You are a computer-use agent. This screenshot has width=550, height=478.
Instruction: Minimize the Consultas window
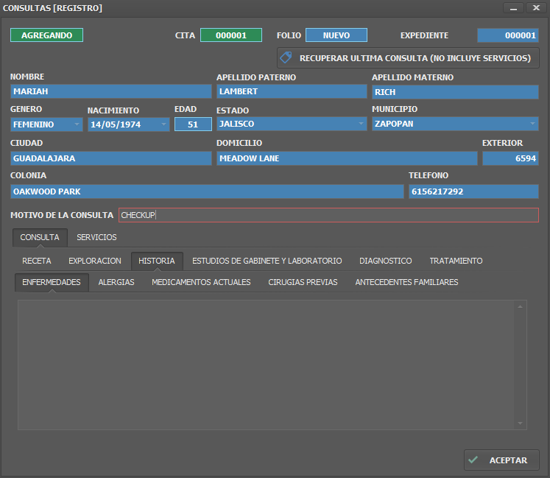pyautogui.click(x=513, y=7)
